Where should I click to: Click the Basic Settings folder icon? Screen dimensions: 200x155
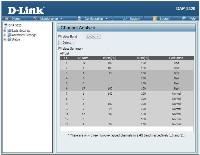click(x=9, y=31)
